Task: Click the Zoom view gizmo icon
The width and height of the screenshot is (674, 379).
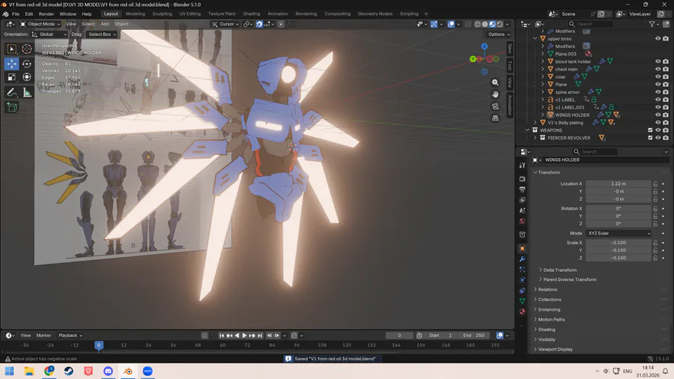Action: click(495, 82)
